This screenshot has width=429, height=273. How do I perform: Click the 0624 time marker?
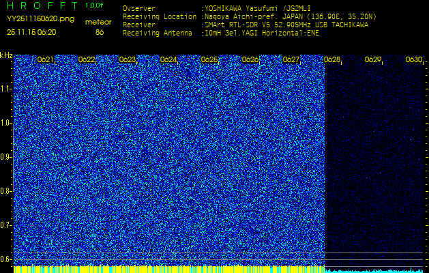[x=168, y=59]
